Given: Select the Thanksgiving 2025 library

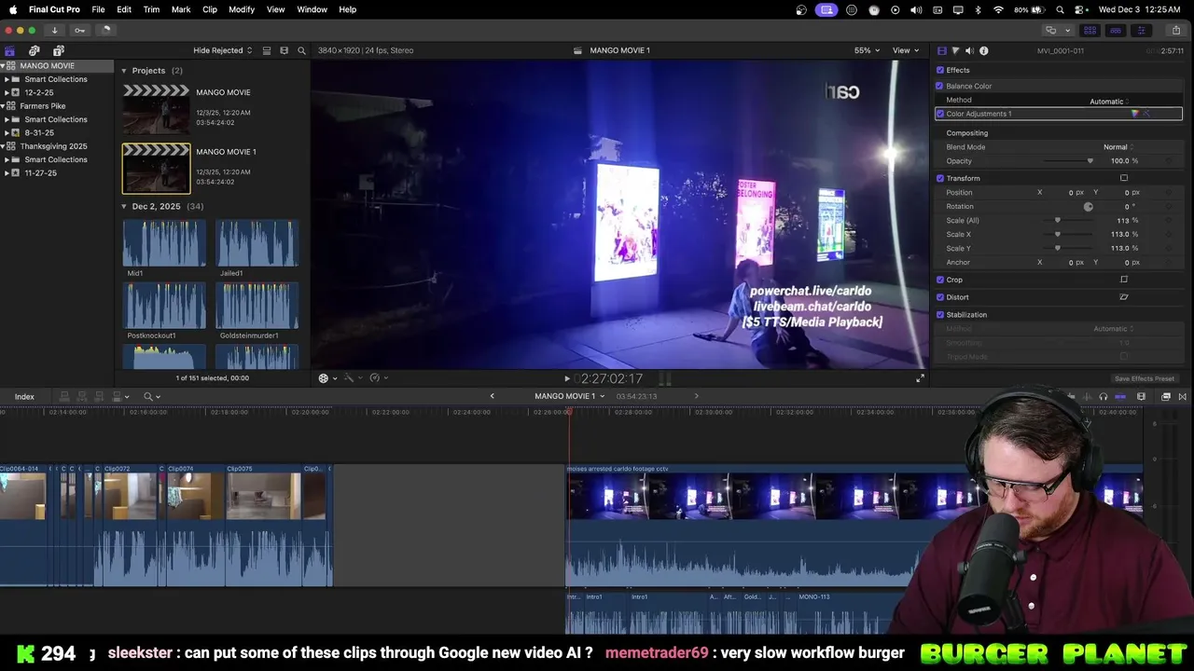Looking at the screenshot, I should pyautogui.click(x=53, y=146).
